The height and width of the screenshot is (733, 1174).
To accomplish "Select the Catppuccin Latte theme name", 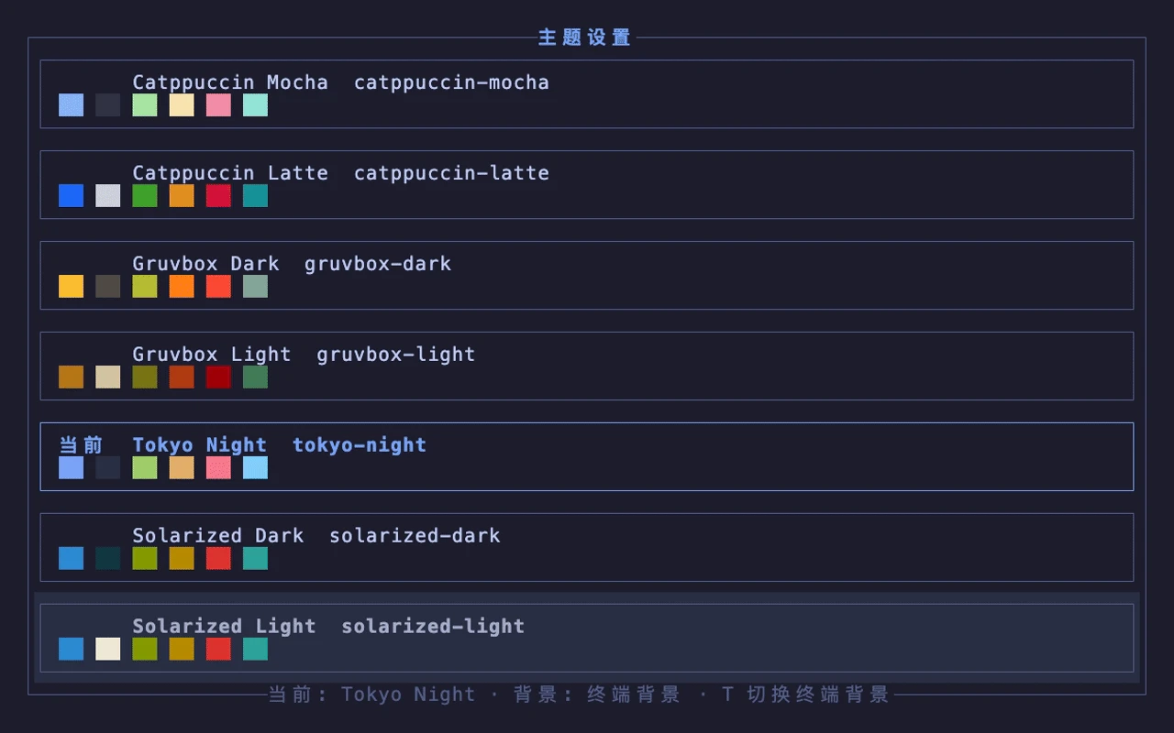I will pyautogui.click(x=230, y=173).
